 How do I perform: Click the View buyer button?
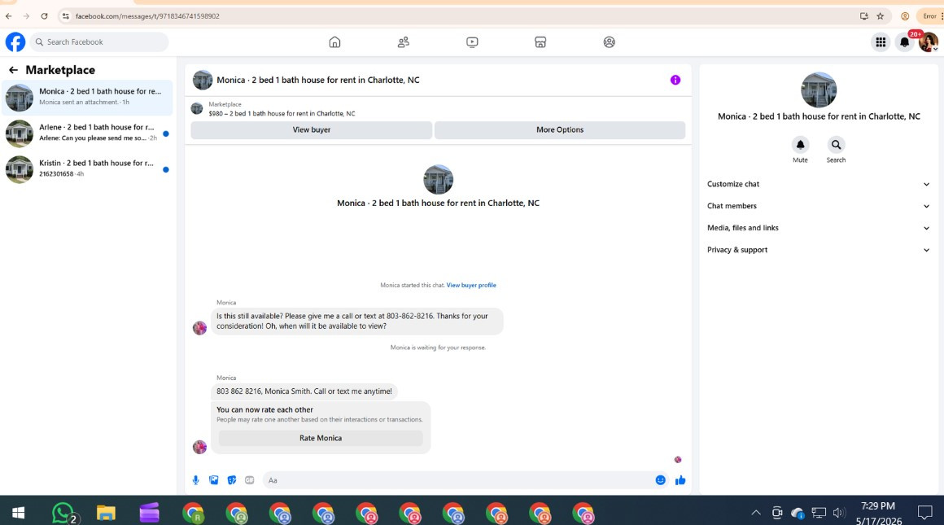pyautogui.click(x=311, y=130)
